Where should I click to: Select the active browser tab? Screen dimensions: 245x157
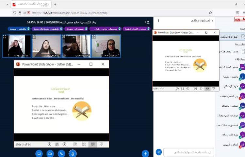[31, 5]
